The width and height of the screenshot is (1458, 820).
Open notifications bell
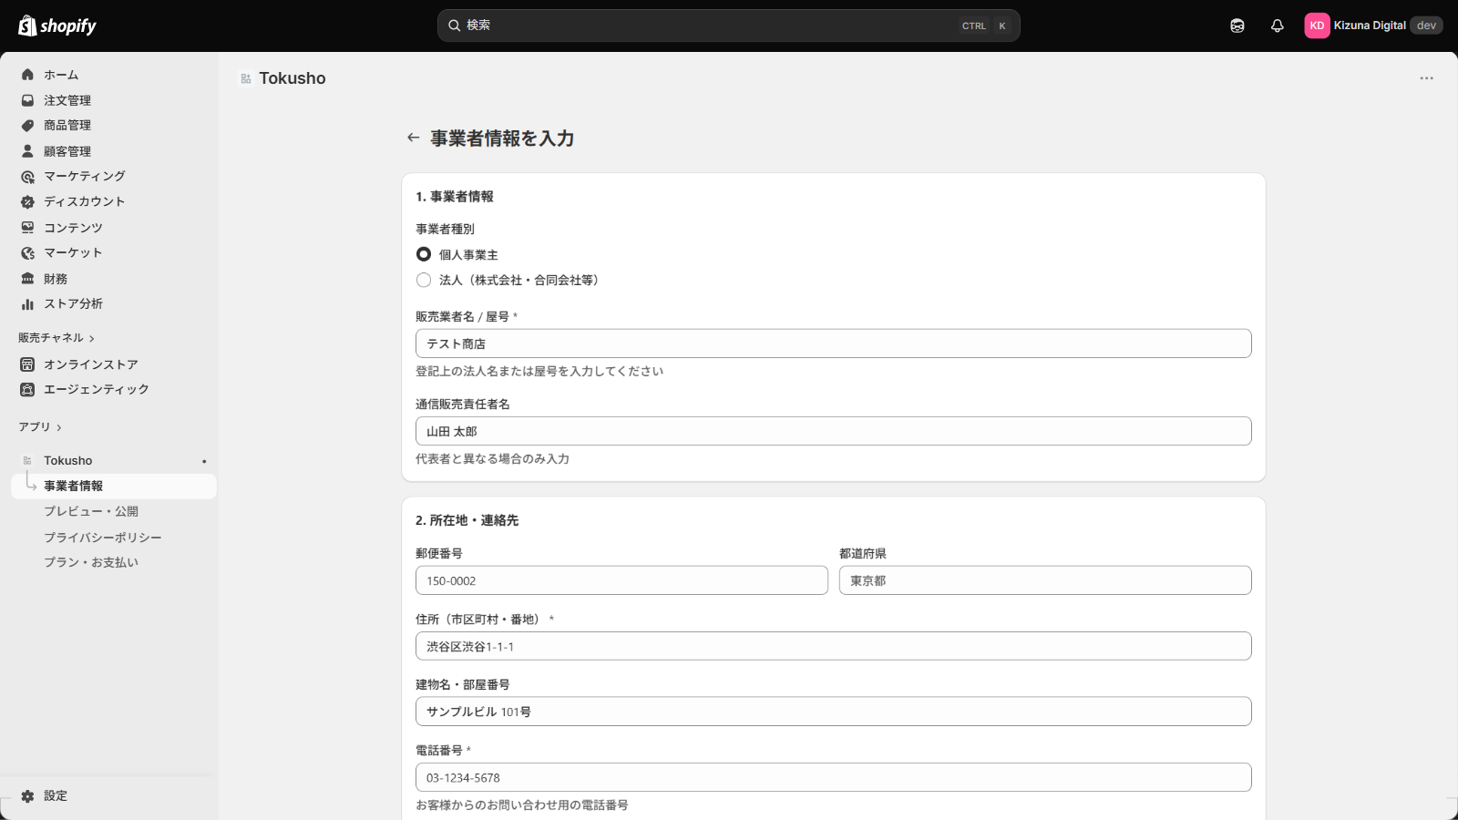coord(1277,26)
